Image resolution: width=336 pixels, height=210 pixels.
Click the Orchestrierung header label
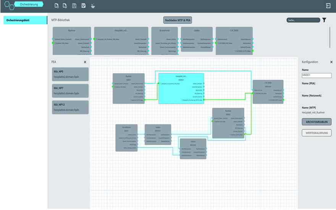click(x=29, y=4)
